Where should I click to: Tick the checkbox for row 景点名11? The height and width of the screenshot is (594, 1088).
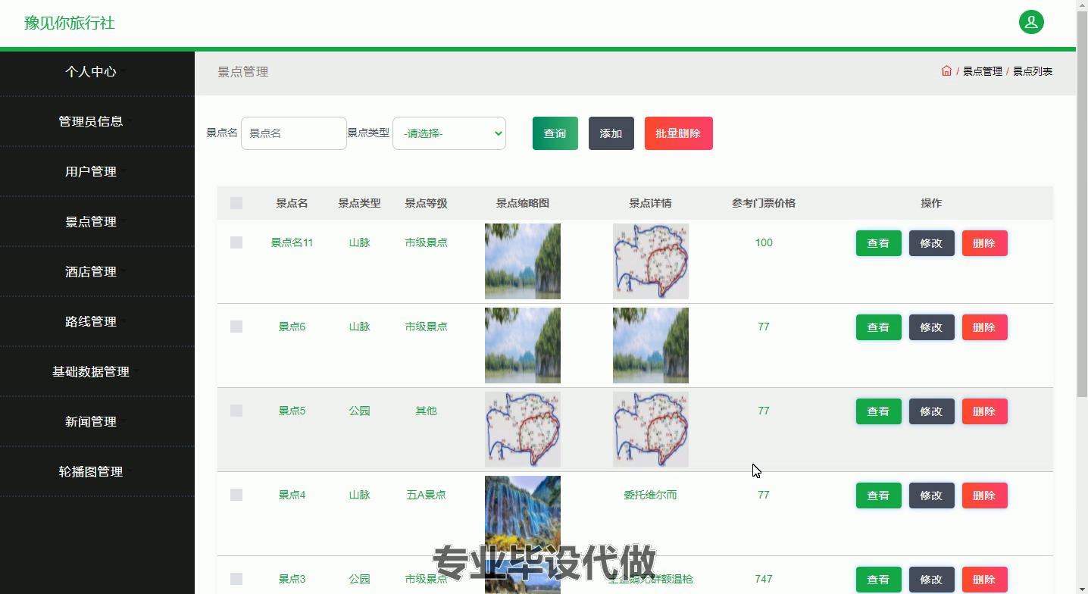click(x=236, y=242)
